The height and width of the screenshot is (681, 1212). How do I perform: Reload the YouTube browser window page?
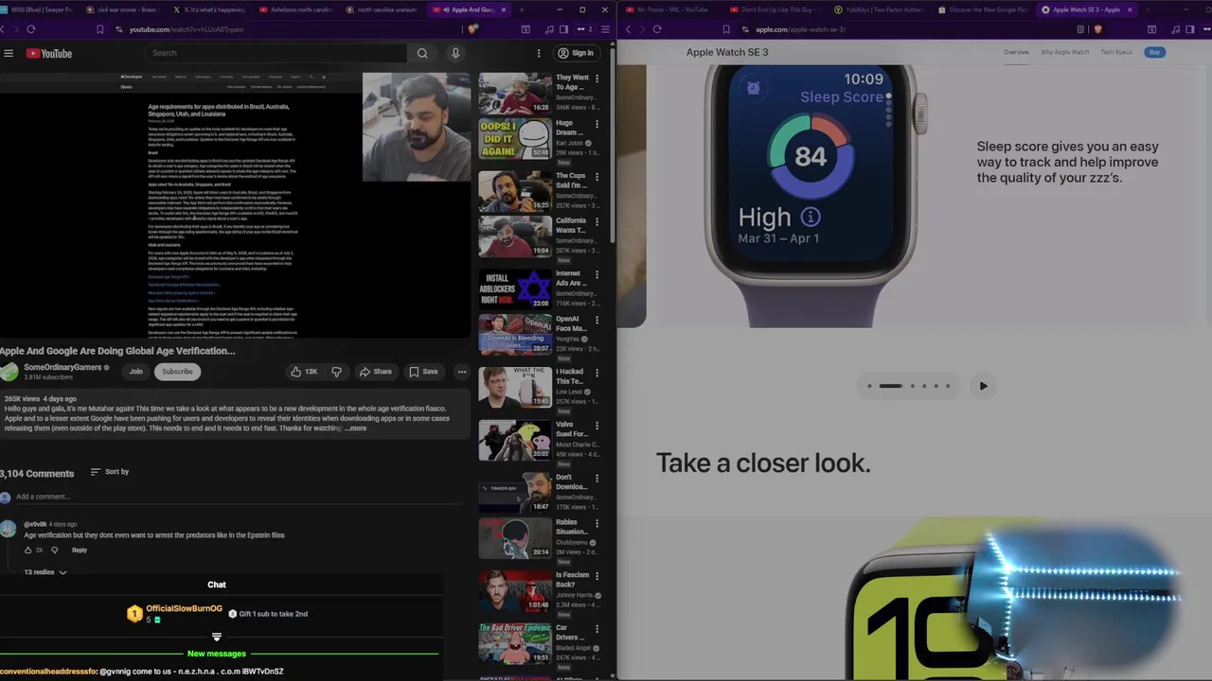pyautogui.click(x=31, y=29)
